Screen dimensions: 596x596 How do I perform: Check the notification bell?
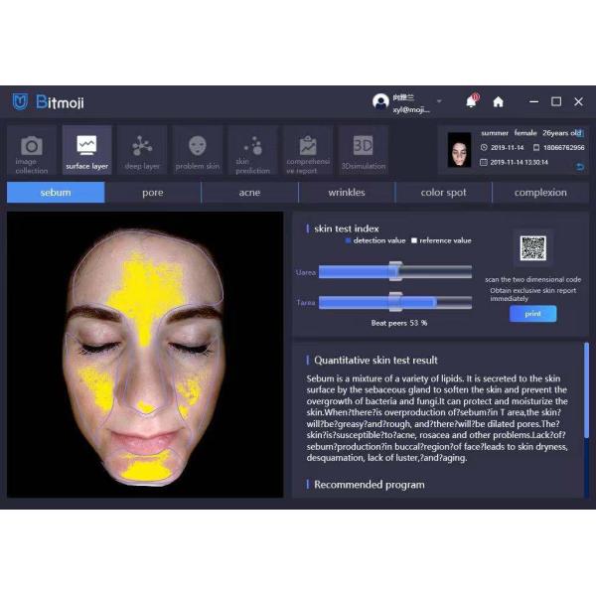coord(471,101)
